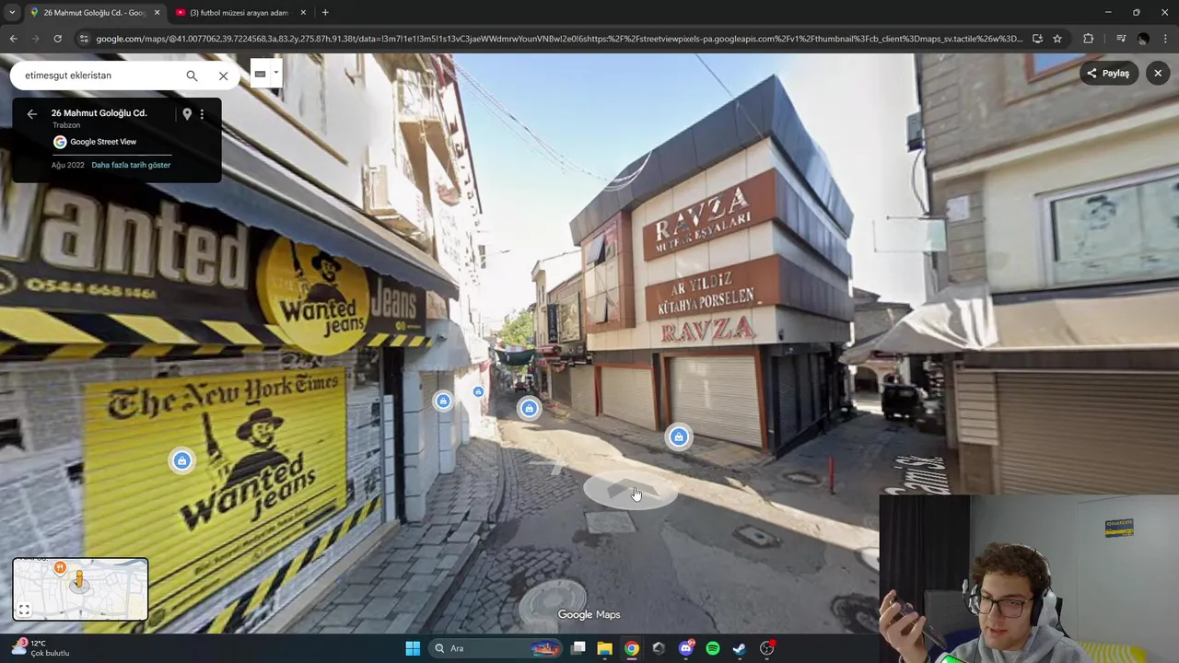Click the location pin icon in the address panel
The width and height of the screenshot is (1179, 663).
point(187,114)
